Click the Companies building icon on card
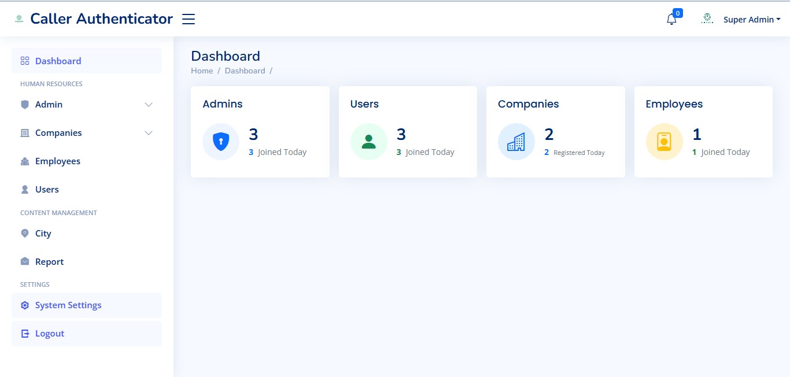This screenshot has height=377, width=790. click(x=516, y=142)
